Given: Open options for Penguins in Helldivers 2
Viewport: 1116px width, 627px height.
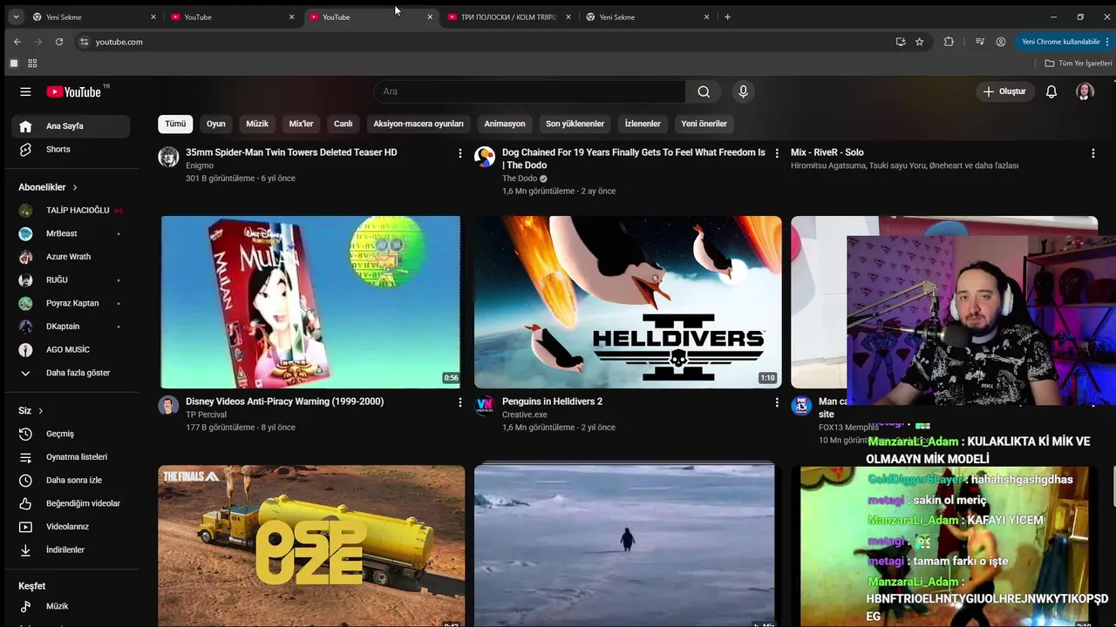Looking at the screenshot, I should click(777, 402).
